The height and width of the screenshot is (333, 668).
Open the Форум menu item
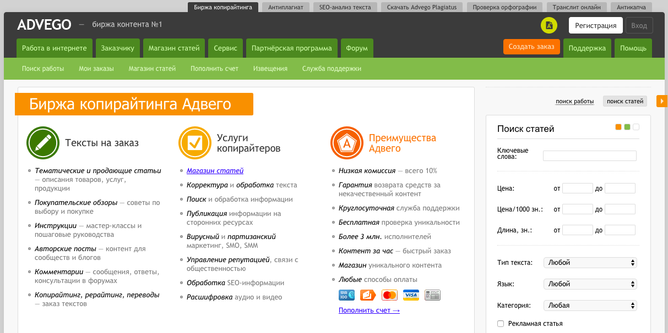point(357,48)
